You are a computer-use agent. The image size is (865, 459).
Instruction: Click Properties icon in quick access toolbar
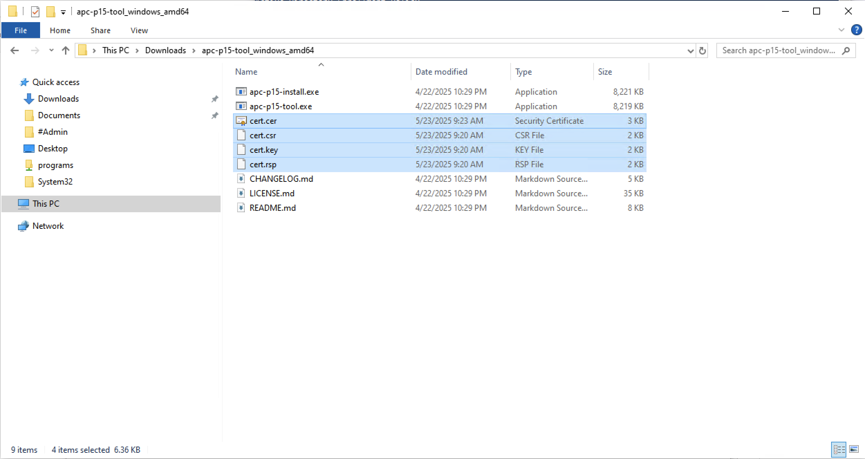pyautogui.click(x=35, y=12)
